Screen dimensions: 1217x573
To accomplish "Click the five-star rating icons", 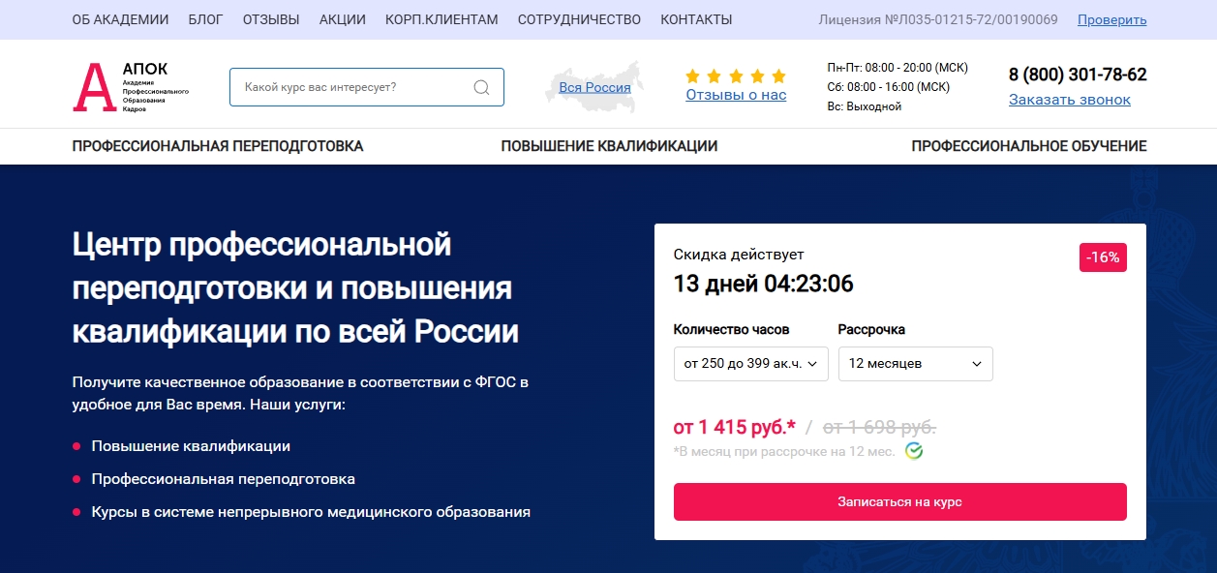I will (x=736, y=75).
